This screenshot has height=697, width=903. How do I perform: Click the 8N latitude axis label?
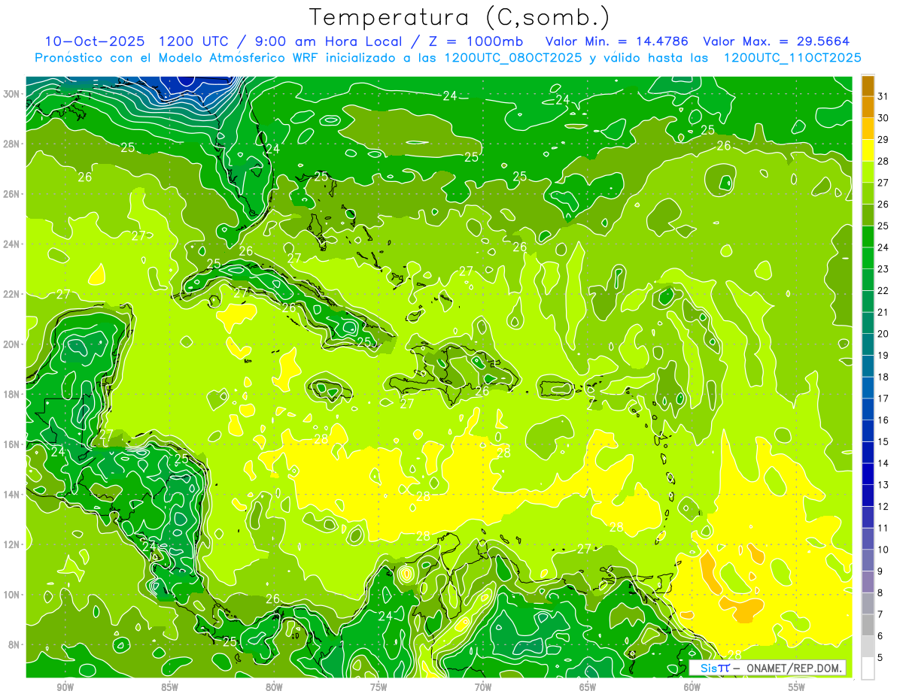pos(14,644)
